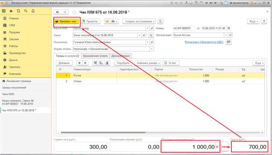Move the selected row down

[85, 63]
